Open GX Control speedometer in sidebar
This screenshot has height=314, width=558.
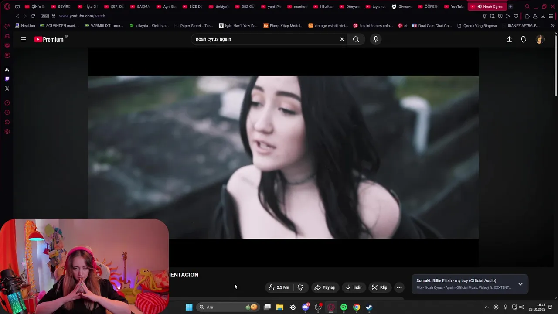click(x=7, y=26)
